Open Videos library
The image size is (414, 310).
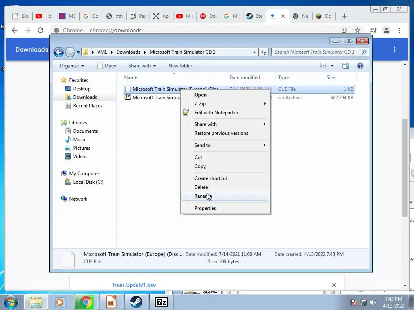pyautogui.click(x=80, y=156)
